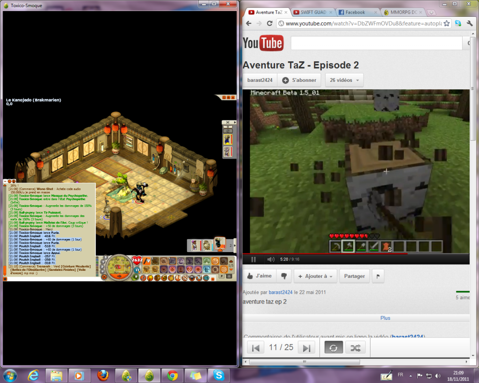Toggle the topmost chat channel filter checkbox
This screenshot has height=383, width=479.
[x=97, y=259]
